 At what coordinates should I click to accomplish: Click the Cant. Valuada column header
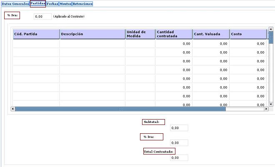211,34
